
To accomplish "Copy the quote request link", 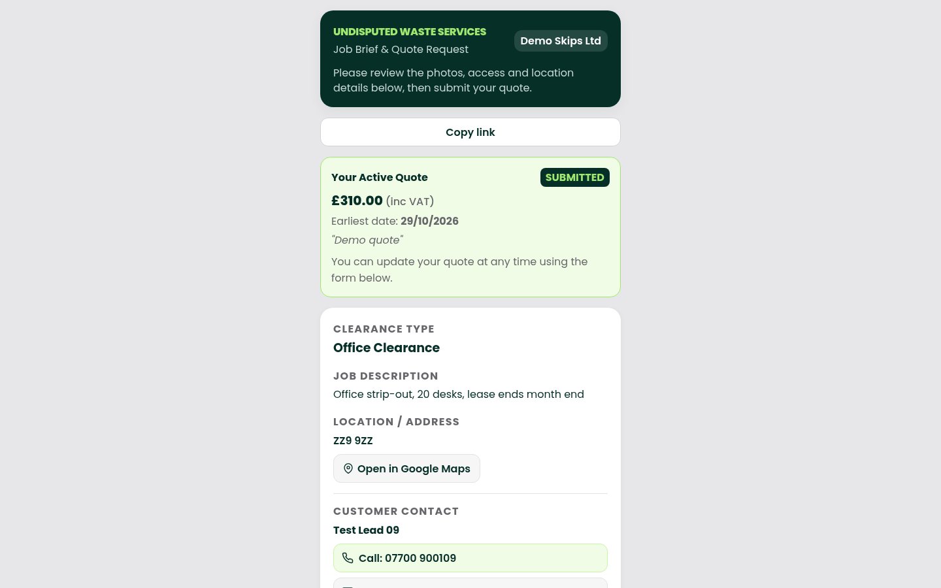I will coord(470,132).
